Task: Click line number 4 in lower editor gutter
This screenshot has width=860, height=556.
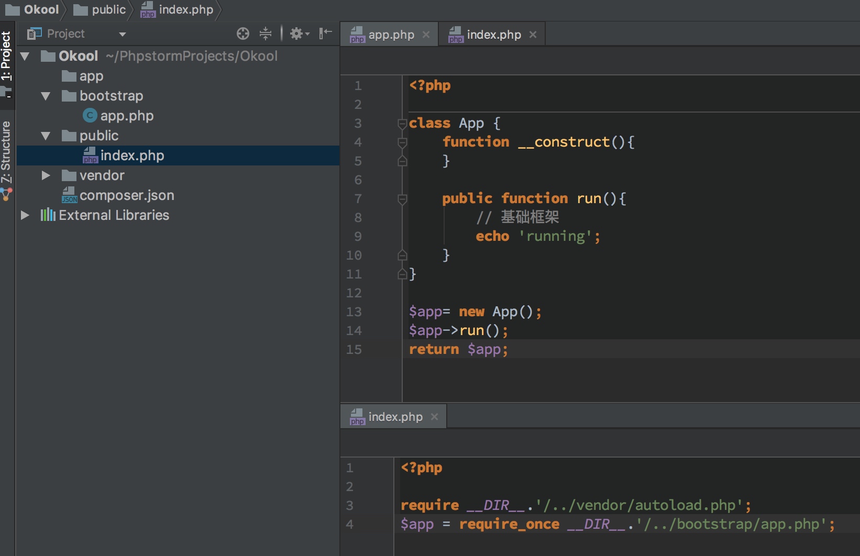Action: tap(349, 524)
